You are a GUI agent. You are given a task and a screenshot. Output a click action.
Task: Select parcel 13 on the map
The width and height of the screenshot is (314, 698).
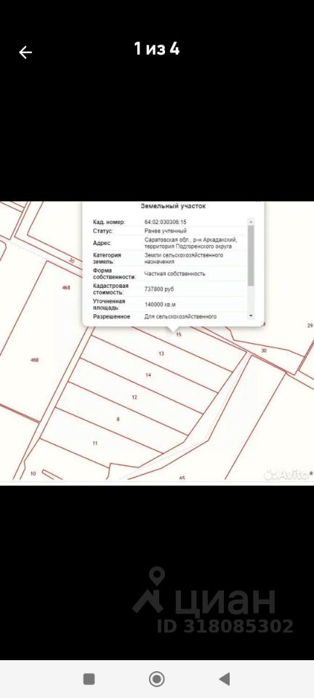click(161, 353)
